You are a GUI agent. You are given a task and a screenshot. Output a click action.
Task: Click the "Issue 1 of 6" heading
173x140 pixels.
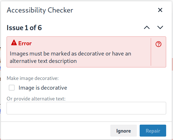tap(25, 28)
